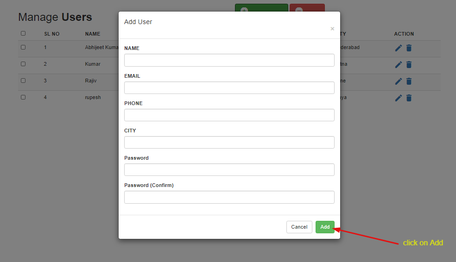Delete Rajiv's record using trash icon

(409, 81)
